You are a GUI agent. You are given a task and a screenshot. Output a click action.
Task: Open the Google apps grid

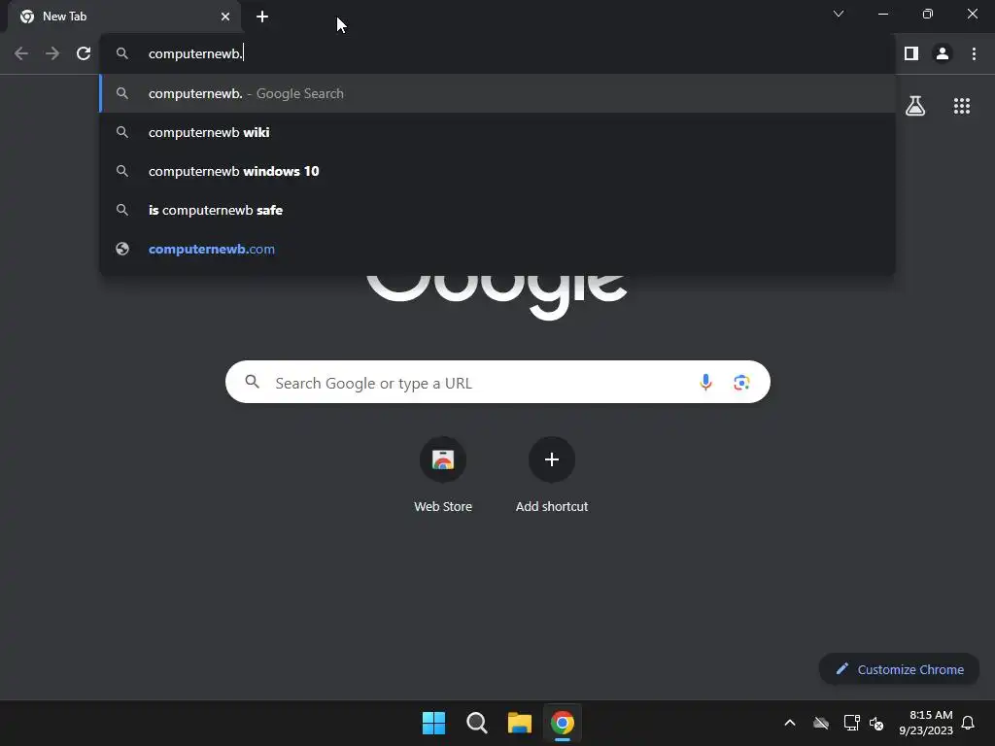coord(962,106)
